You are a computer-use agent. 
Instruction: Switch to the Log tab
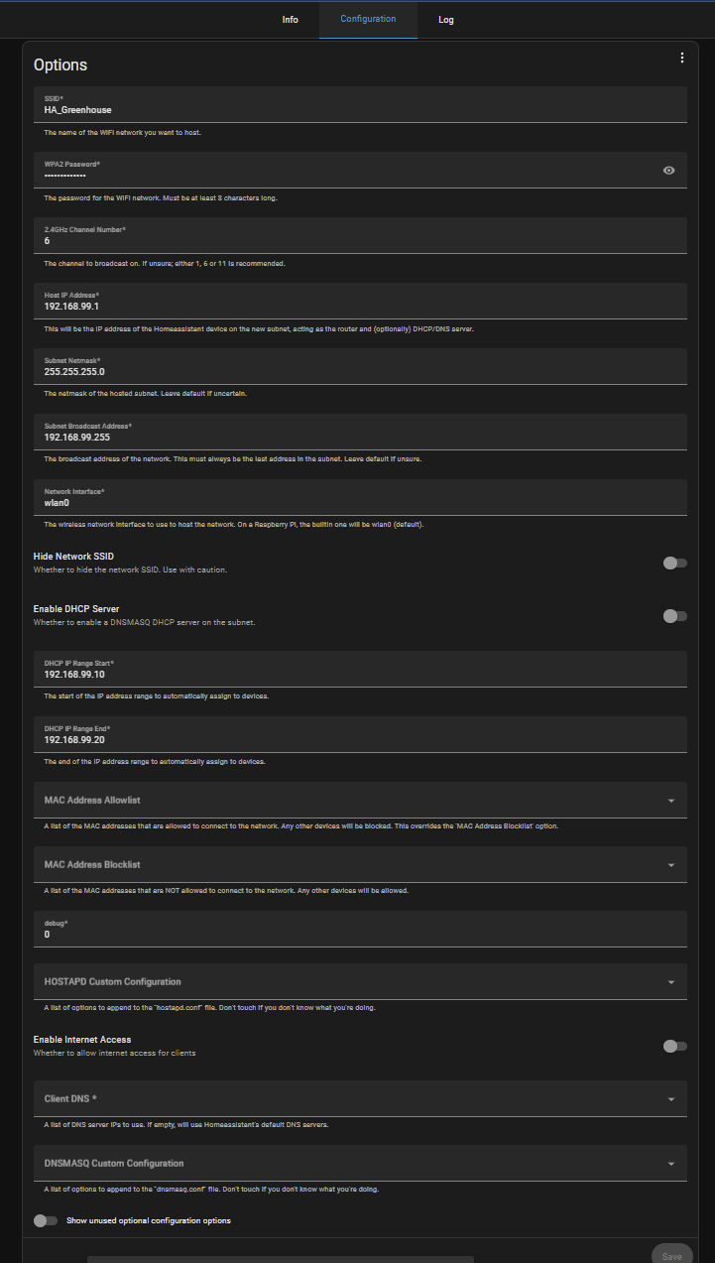[446, 20]
